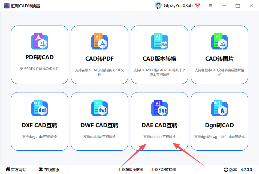The height and width of the screenshot is (174, 259).
Task: Click description 支持CAD2000至CAD2018等几十个版本互相转换
Action: pos(159,73)
